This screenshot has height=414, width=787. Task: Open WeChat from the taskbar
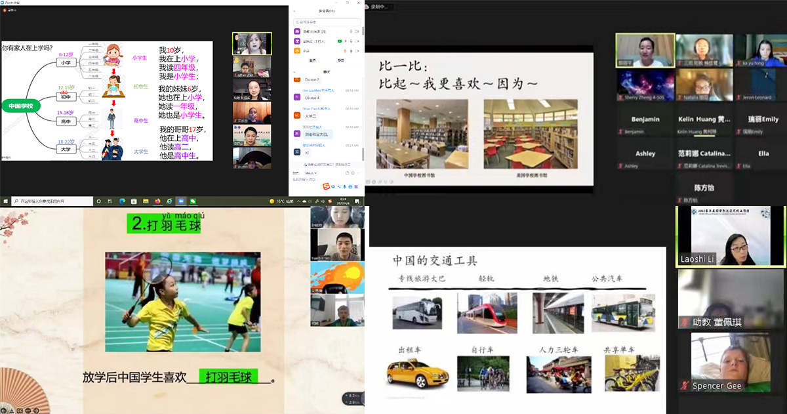pos(193,201)
